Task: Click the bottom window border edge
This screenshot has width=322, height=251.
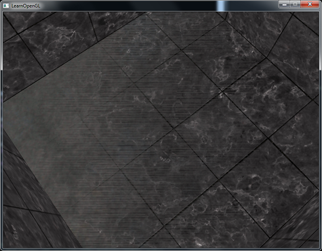Action: [x=161, y=249]
